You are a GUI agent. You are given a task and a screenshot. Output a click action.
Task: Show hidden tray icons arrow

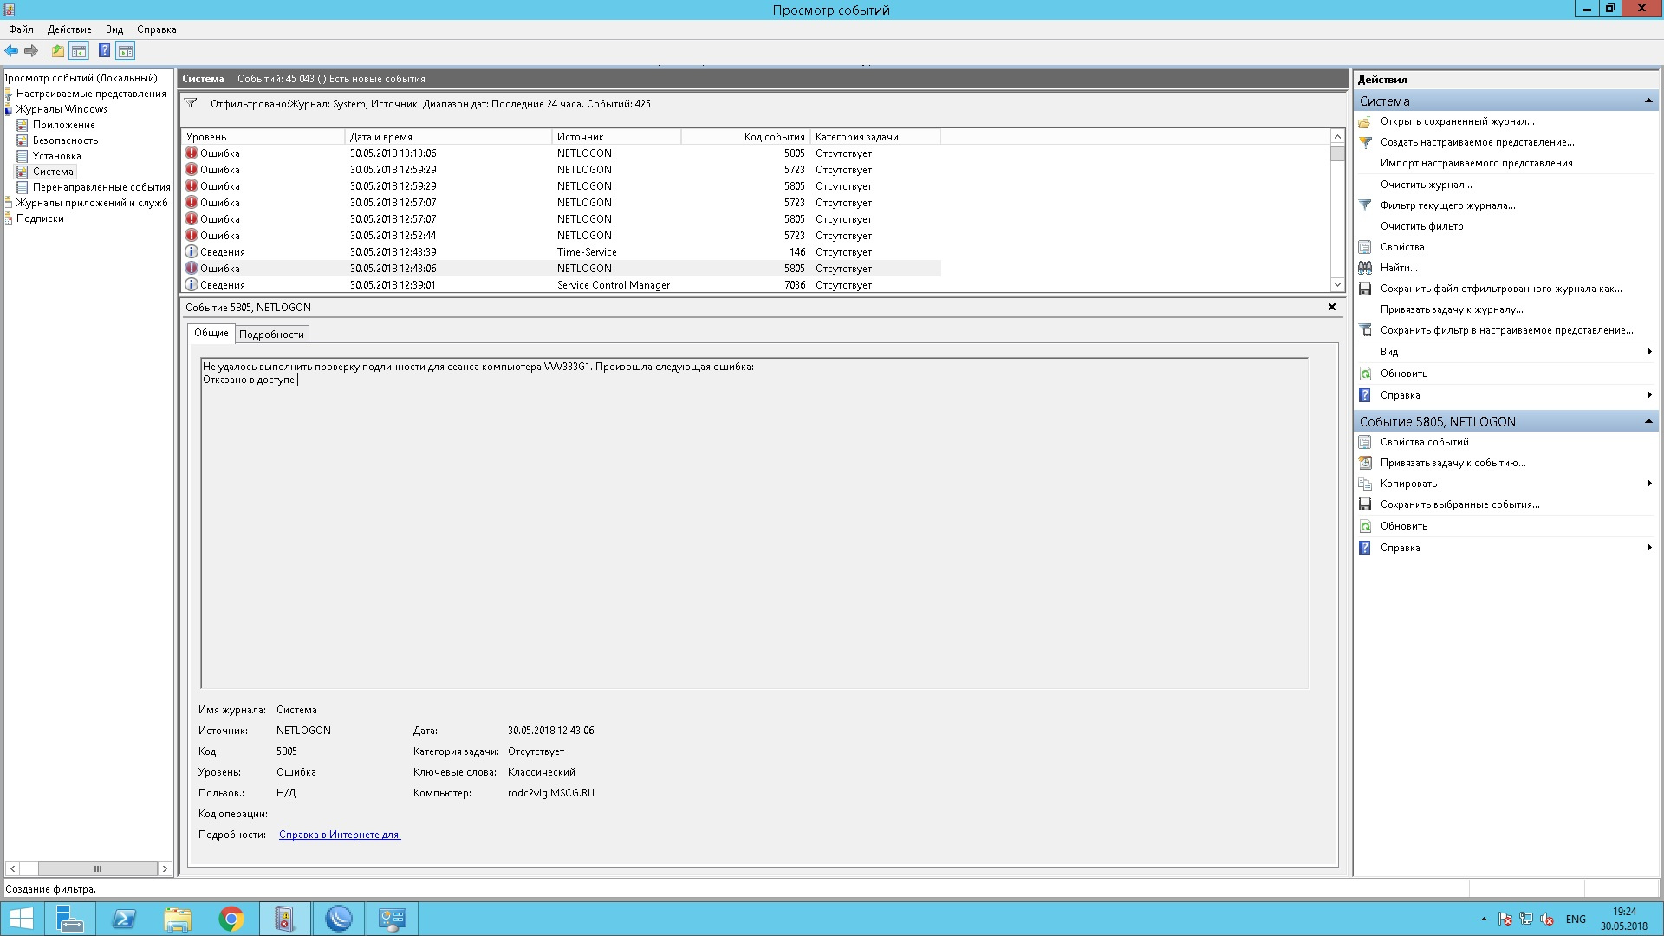coord(1484,919)
